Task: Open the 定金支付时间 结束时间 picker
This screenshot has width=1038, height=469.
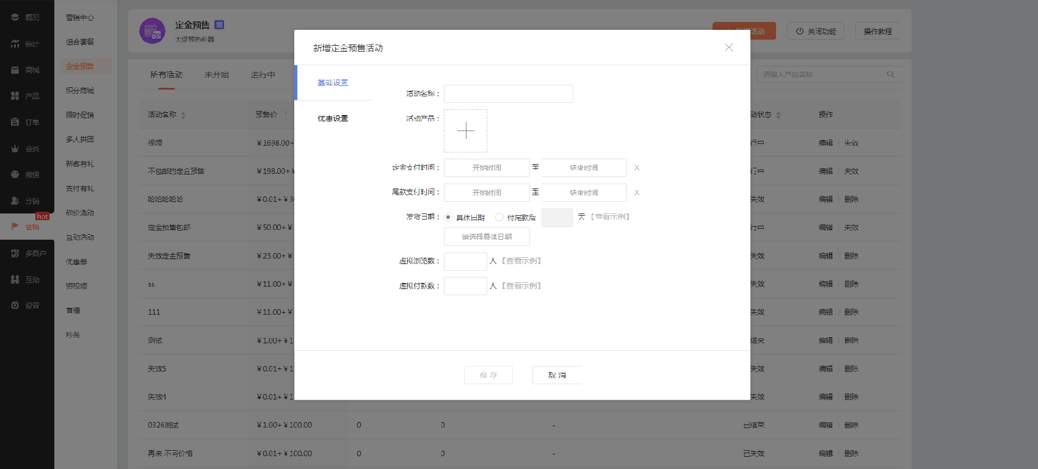Action: click(584, 168)
